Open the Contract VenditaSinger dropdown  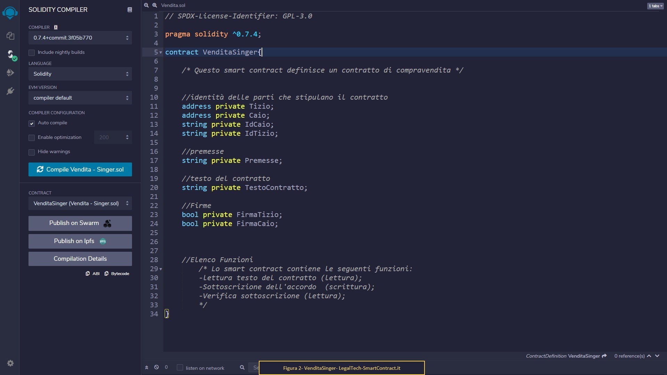tap(80, 203)
